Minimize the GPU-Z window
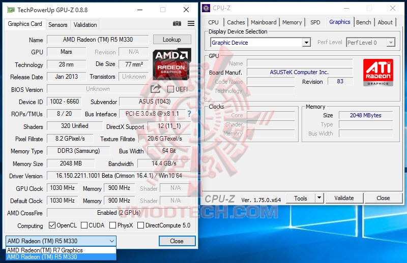Screen dimensions: 407x263 [140, 10]
